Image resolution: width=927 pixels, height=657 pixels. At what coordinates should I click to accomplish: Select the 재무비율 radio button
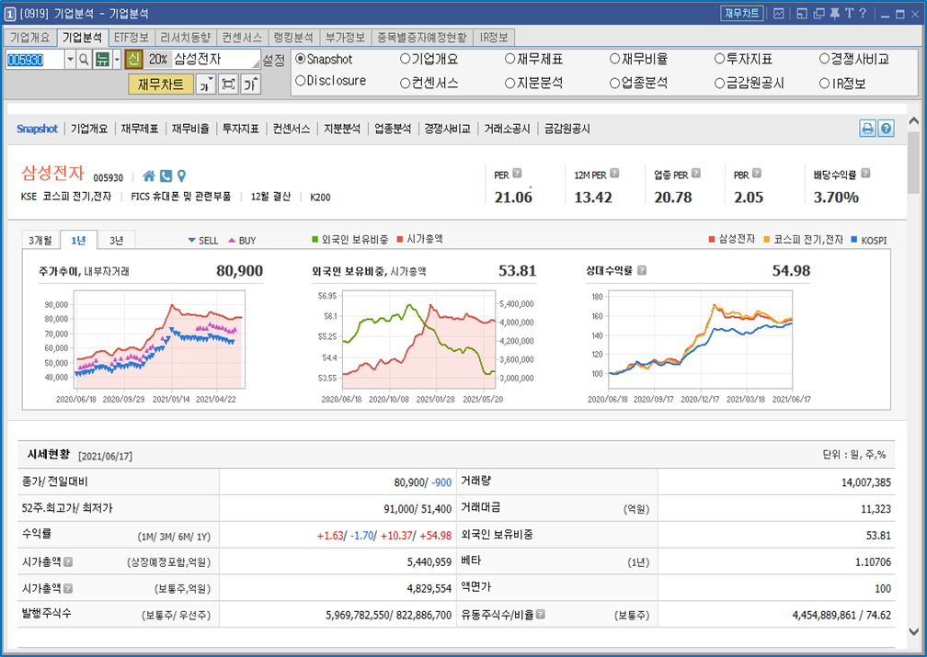[x=615, y=59]
